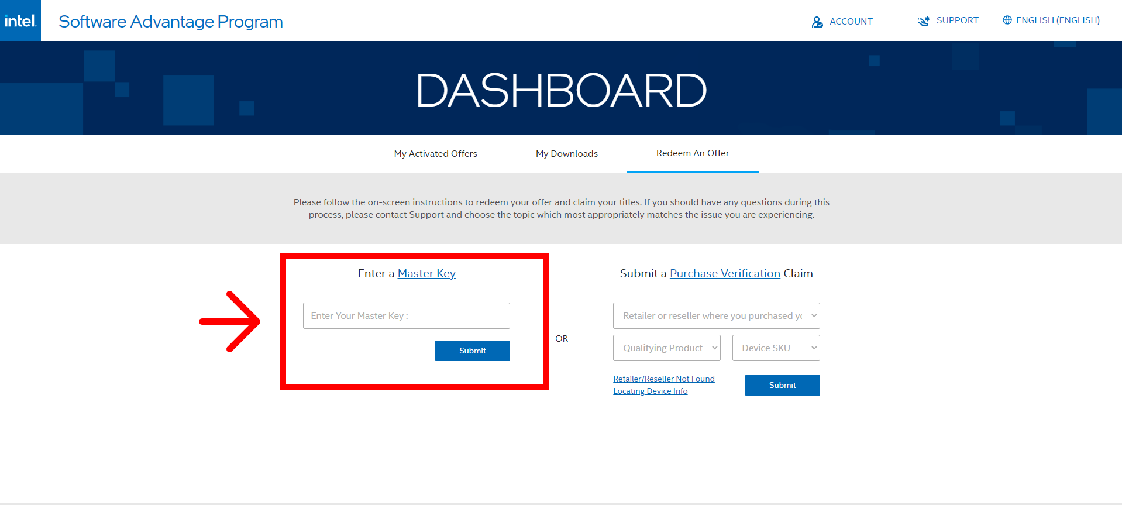Screen dimensions: 1122x505
Task: Submit the entered Master Key
Action: point(472,351)
